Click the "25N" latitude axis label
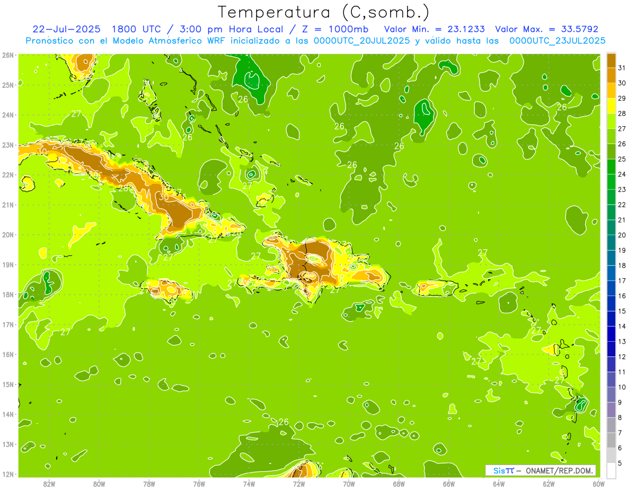Screen dimensions: 636x491 click(x=7, y=85)
